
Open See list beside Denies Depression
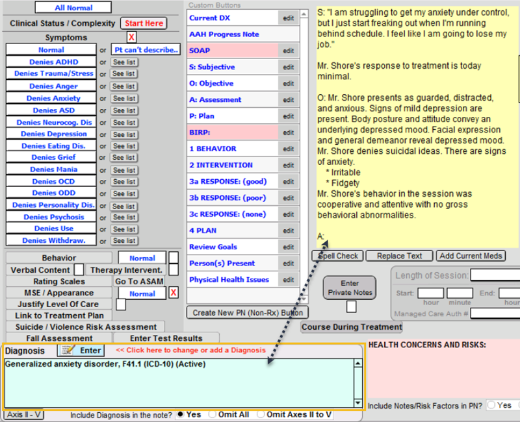123,134
